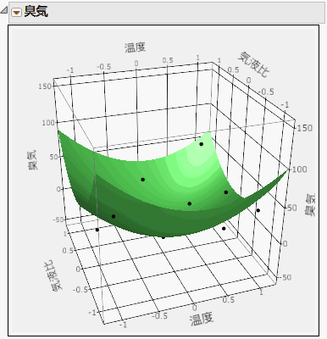This screenshot has height=339, width=327.
Task: Click the left vertical 臭気 axis label
Action: [x=32, y=160]
